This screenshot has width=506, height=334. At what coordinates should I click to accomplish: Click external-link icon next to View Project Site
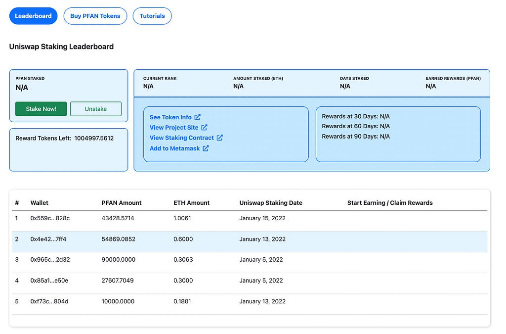[x=204, y=128]
